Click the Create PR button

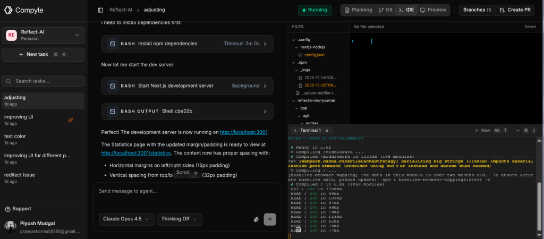[515, 10]
